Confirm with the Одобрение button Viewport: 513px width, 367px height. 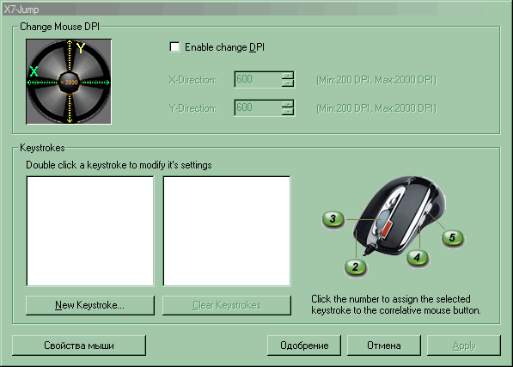[x=304, y=346]
